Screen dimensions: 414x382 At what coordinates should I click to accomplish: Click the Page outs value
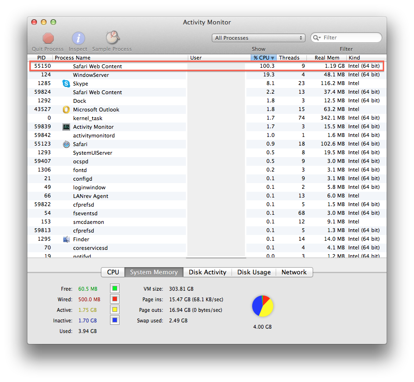[195, 310]
